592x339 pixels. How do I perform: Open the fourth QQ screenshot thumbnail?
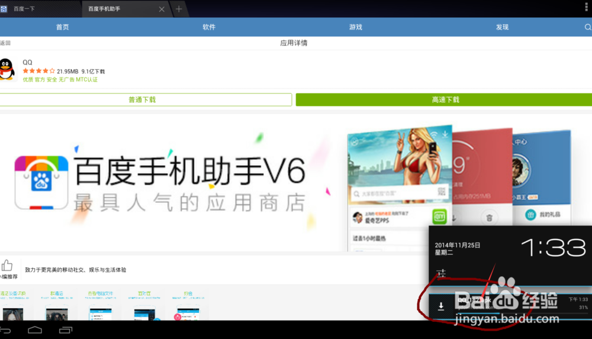point(144,305)
